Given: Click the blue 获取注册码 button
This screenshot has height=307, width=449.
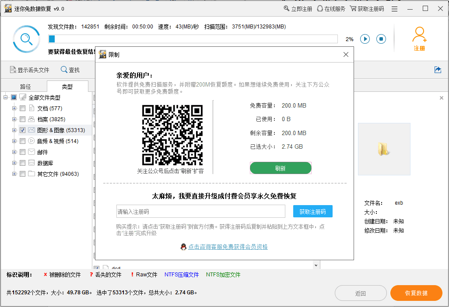Looking at the screenshot, I should tap(313, 211).
